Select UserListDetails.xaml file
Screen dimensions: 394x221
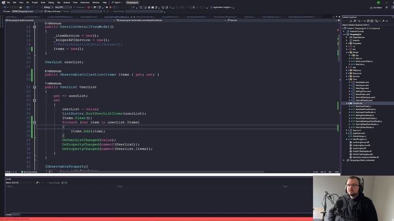point(364,101)
